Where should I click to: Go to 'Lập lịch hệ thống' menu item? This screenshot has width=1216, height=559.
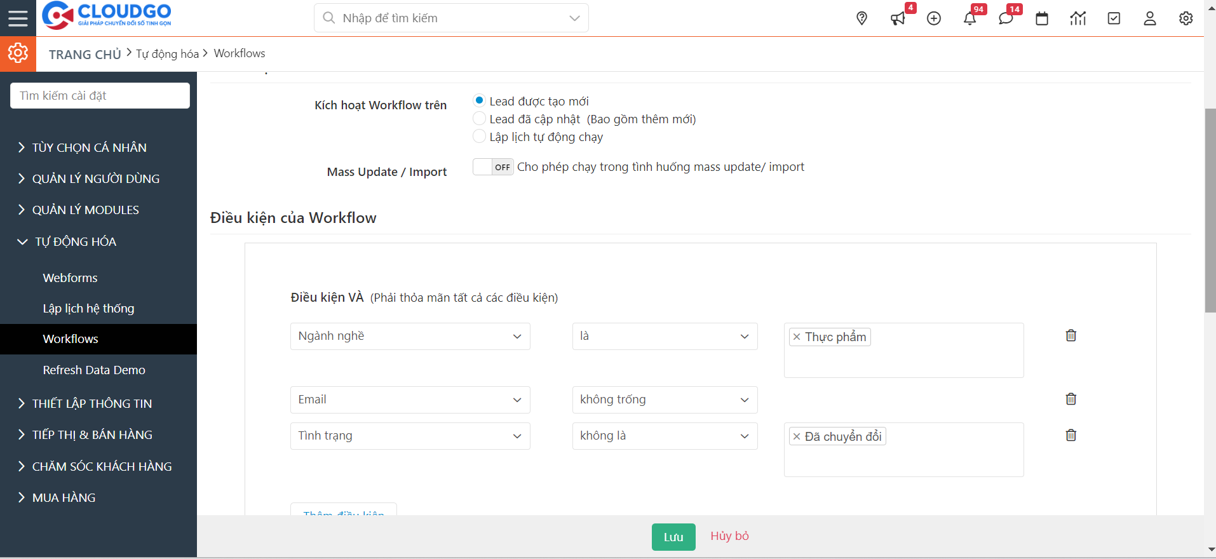(x=88, y=308)
